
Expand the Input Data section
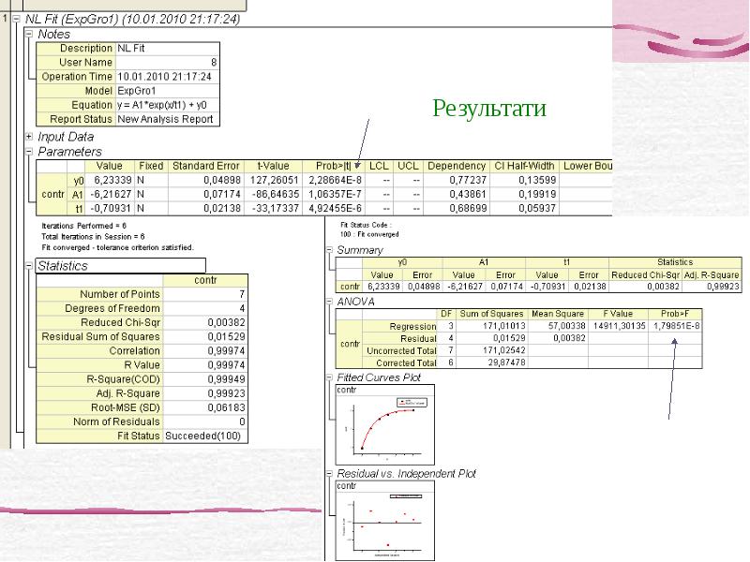(30, 137)
